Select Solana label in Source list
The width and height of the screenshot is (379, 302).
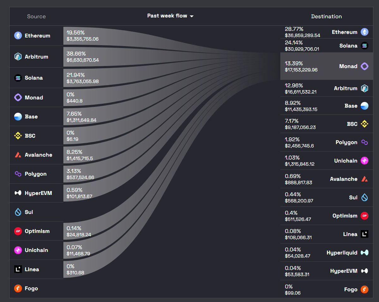tap(34, 78)
